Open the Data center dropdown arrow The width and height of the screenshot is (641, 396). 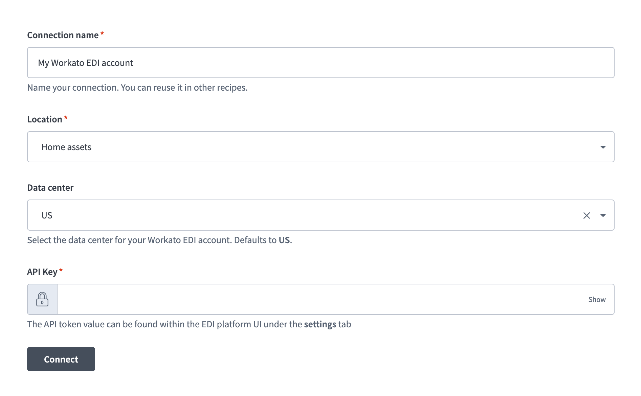603,215
